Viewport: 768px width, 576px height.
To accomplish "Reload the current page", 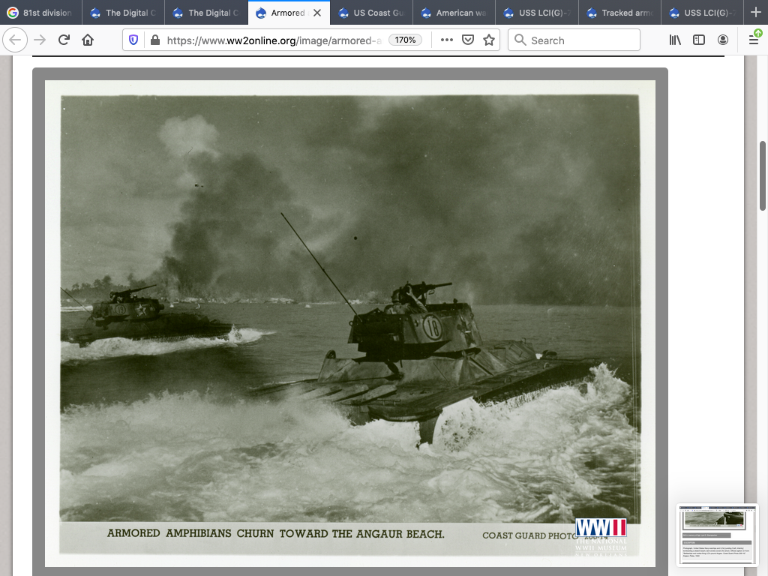I will pos(64,40).
